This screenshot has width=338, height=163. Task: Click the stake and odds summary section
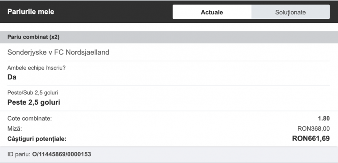(169, 129)
